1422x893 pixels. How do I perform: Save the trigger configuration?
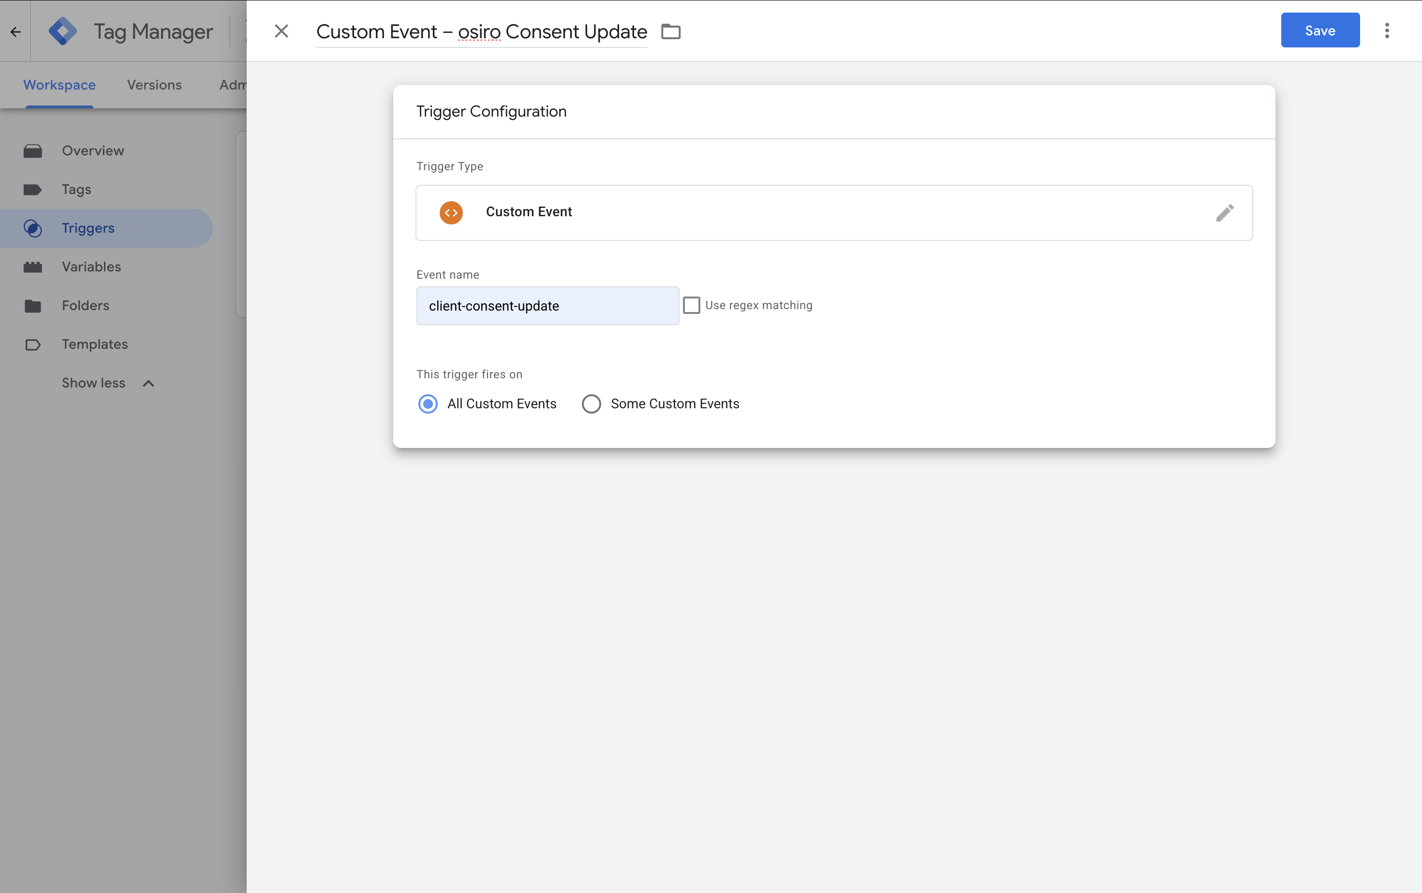coord(1320,30)
